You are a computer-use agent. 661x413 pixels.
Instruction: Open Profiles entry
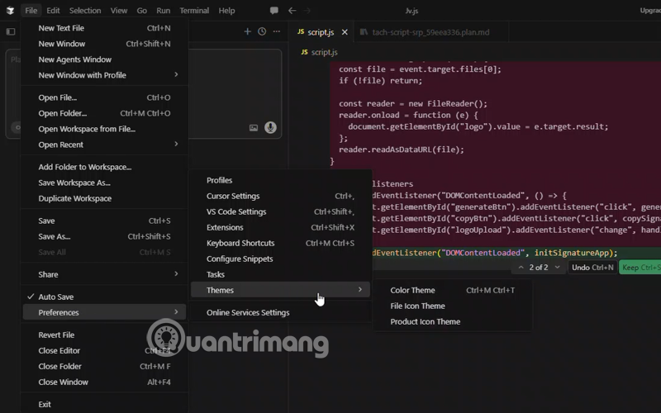pos(280,180)
